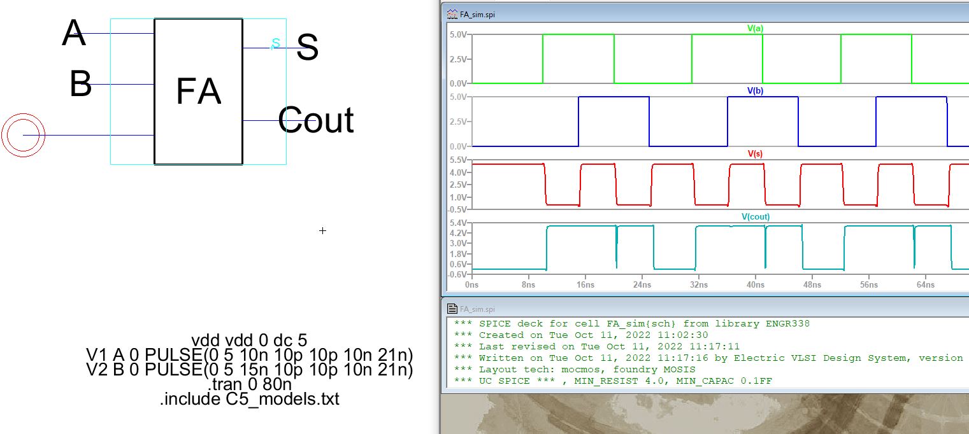Click the FA_sim.spi waveform window title bar
The height and width of the screenshot is (434, 969).
coord(701,14)
